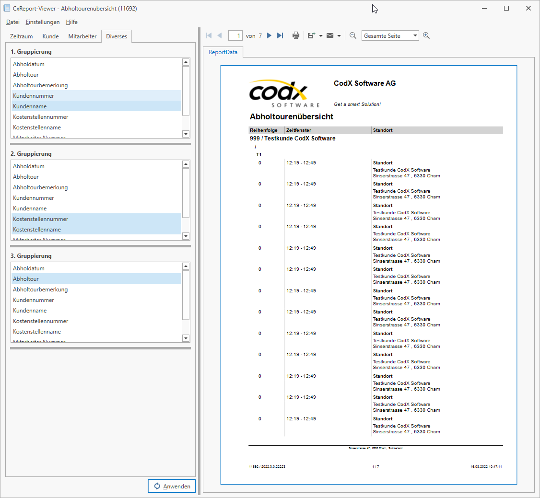Go to the next report page

pos(269,35)
